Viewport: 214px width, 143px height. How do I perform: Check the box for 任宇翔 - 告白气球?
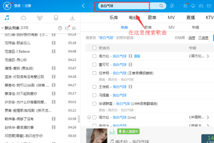(94, 73)
